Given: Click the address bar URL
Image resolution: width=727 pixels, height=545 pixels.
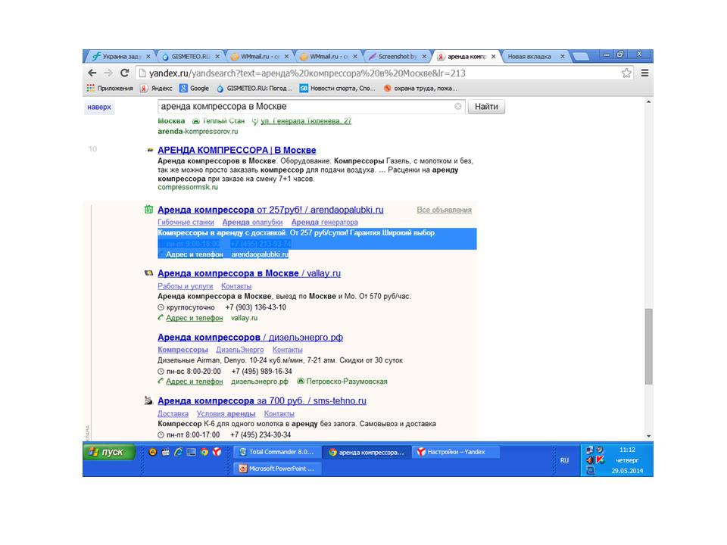Looking at the screenshot, I should click(307, 73).
